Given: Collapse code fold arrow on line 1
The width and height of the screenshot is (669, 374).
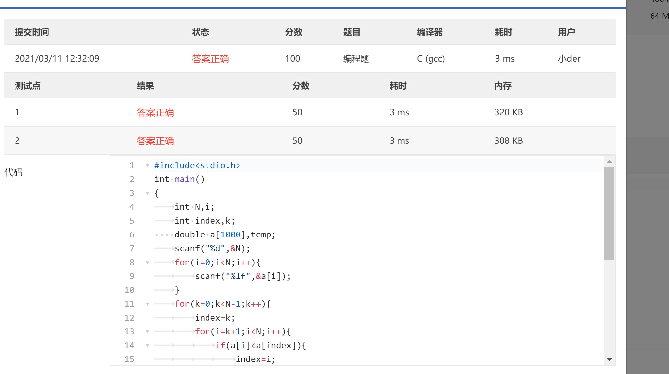Looking at the screenshot, I should pos(147,166).
